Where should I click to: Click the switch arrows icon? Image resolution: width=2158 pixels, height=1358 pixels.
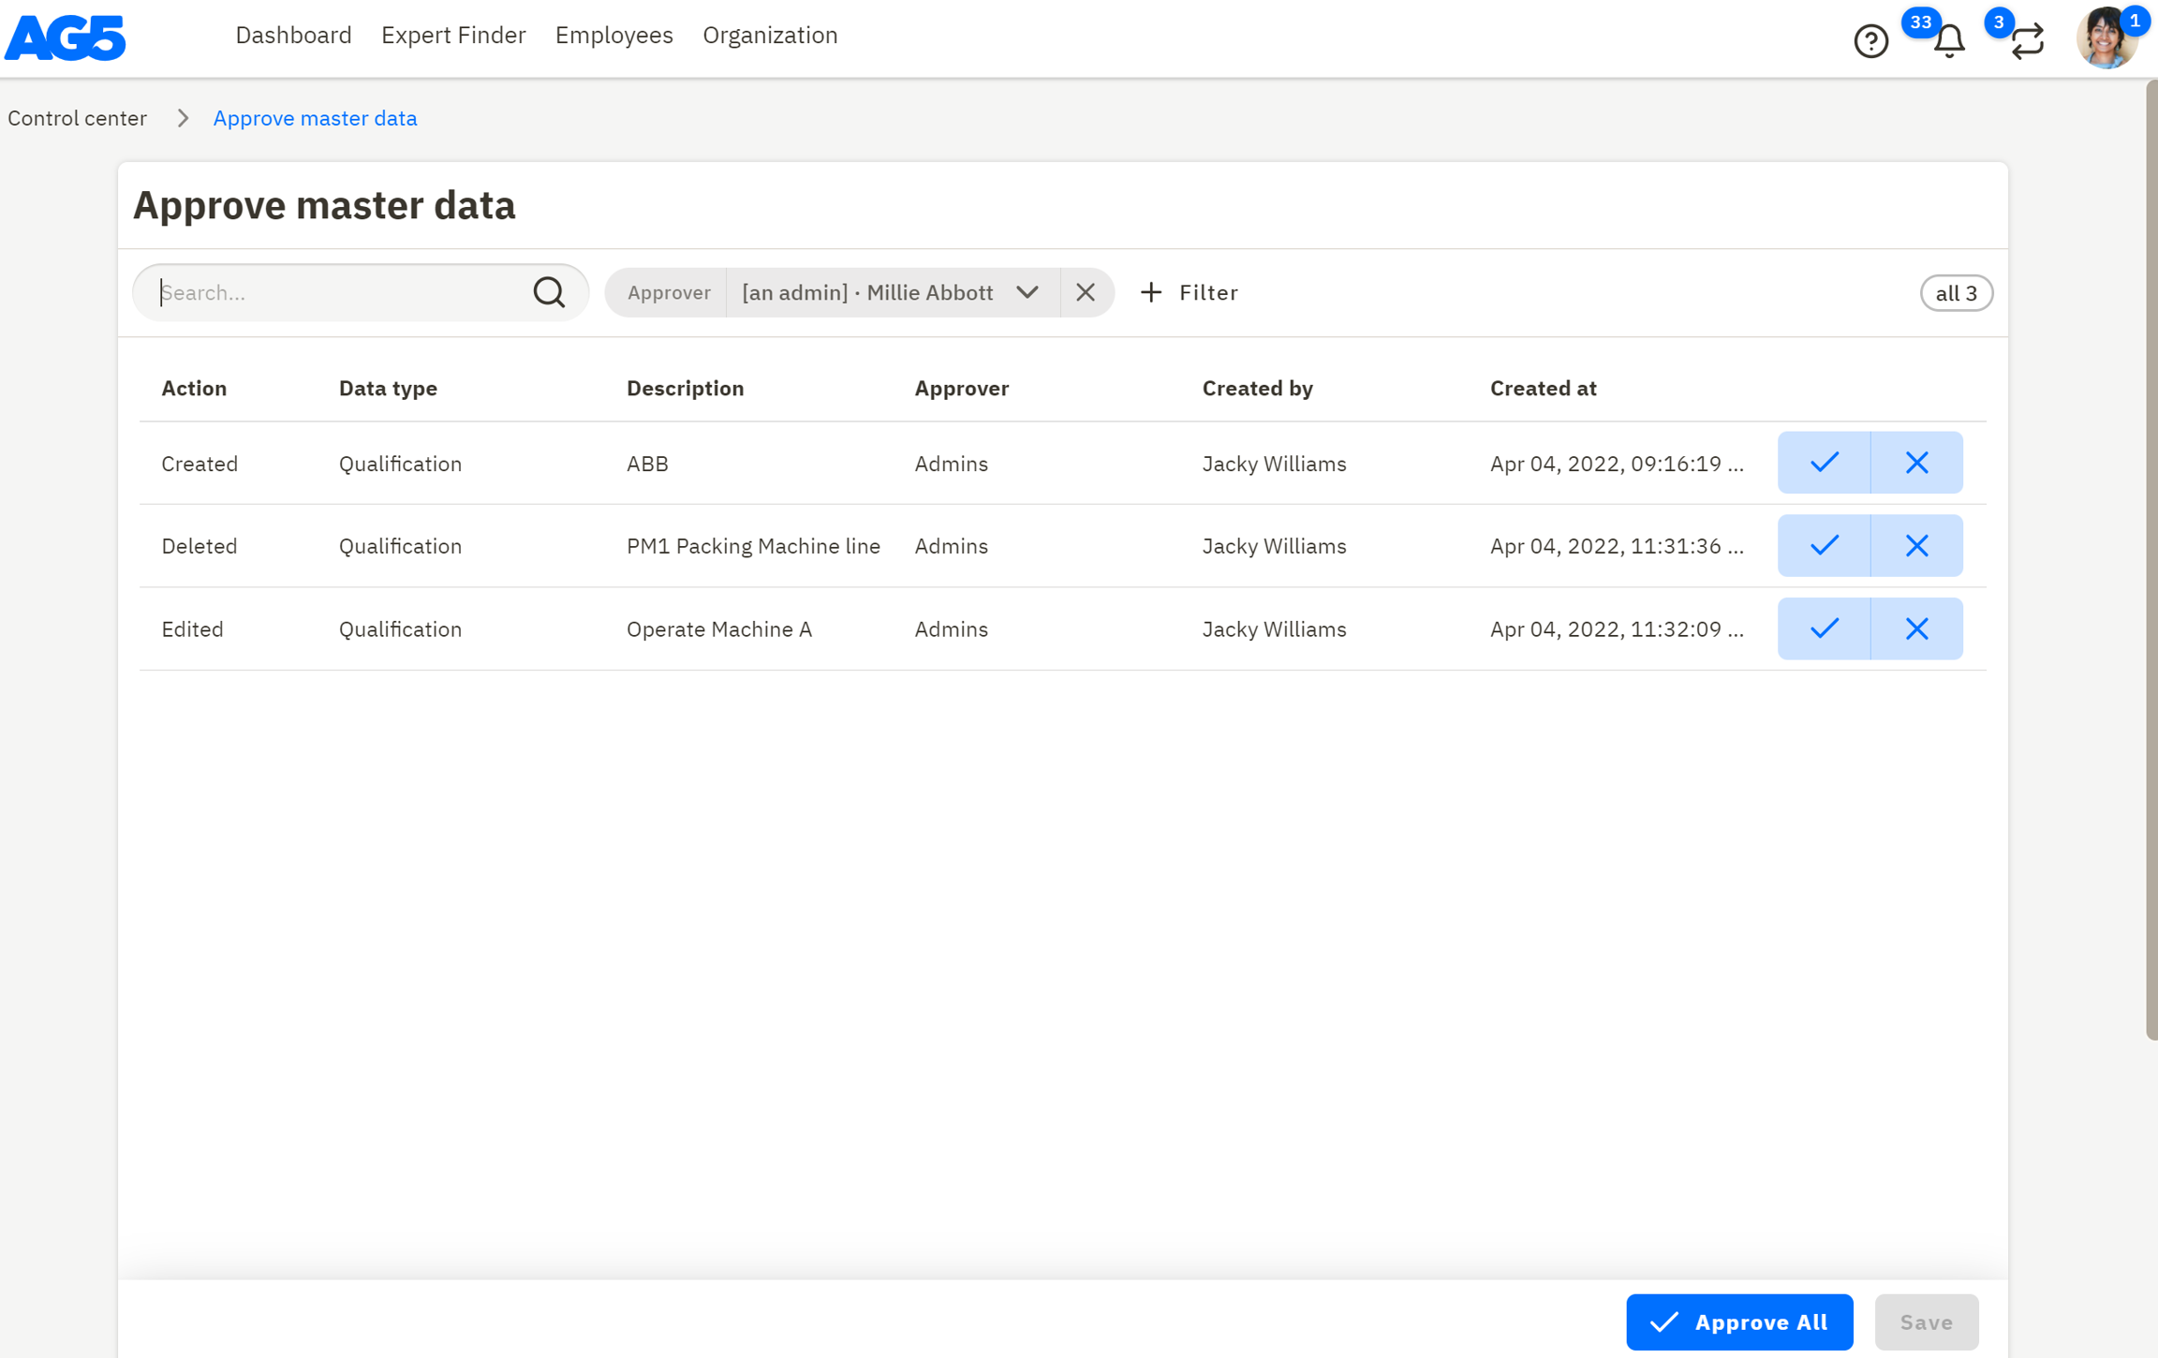click(x=2028, y=41)
